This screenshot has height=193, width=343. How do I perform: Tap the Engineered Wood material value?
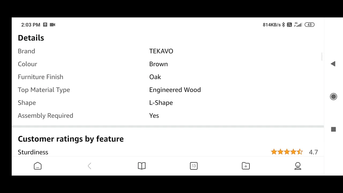pos(175,90)
